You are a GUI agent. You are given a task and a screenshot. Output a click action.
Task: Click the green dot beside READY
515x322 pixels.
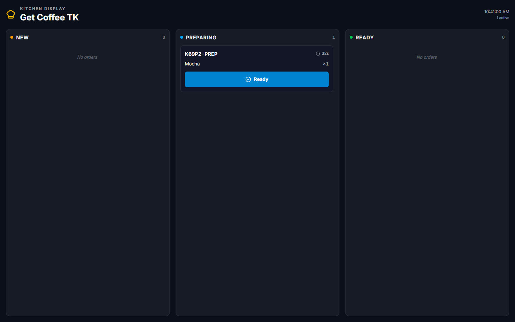click(351, 37)
